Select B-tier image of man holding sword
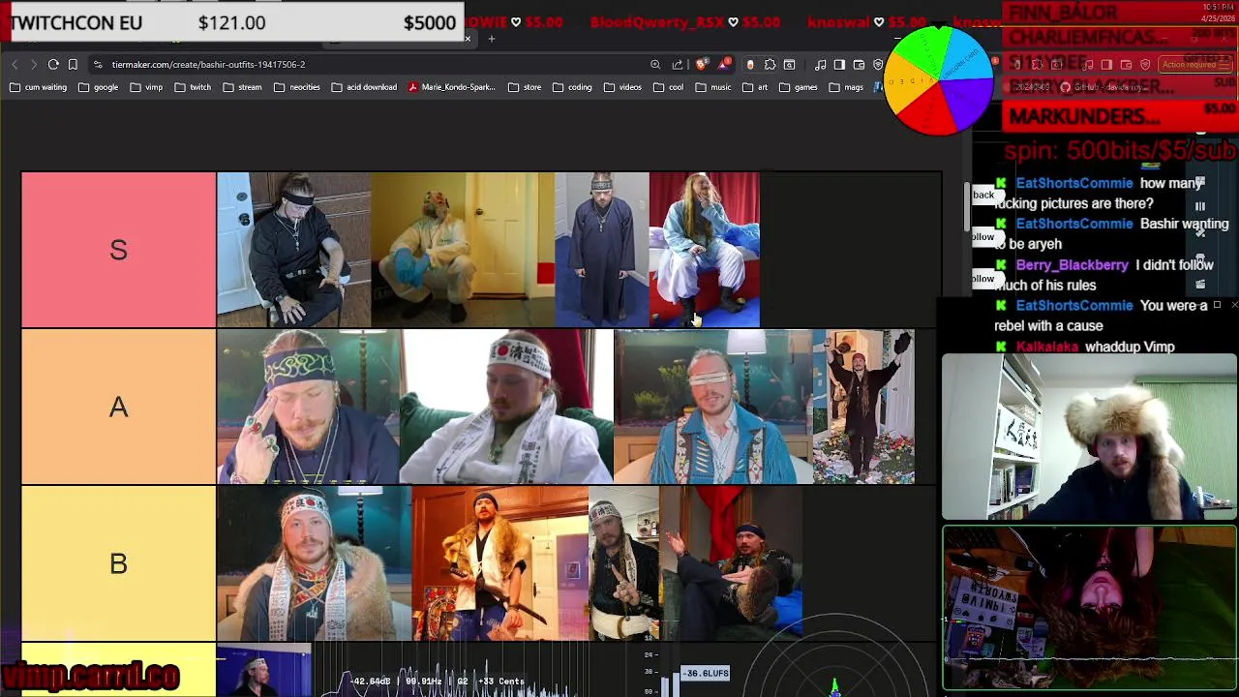The height and width of the screenshot is (697, 1239). click(x=499, y=563)
